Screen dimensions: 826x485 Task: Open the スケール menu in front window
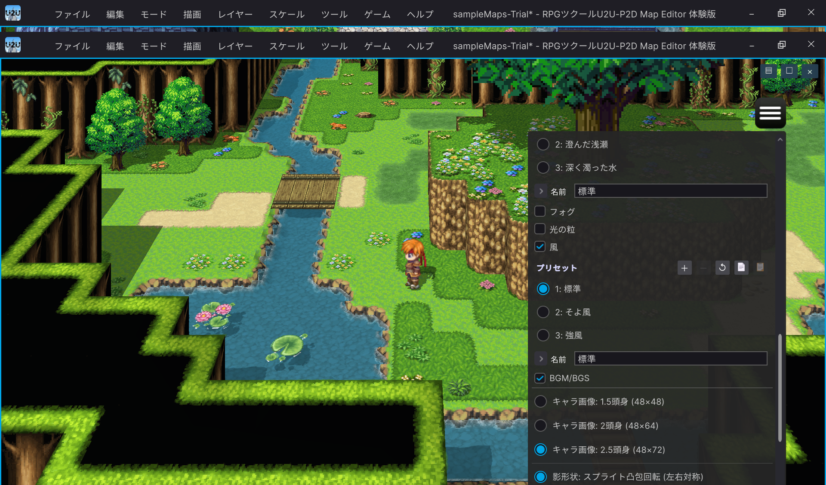click(287, 46)
